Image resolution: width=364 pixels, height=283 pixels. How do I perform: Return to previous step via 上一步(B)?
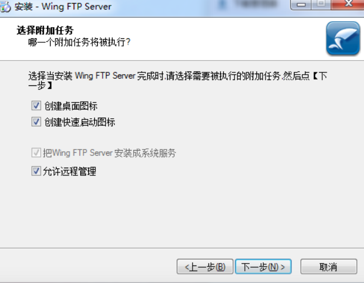click(205, 267)
